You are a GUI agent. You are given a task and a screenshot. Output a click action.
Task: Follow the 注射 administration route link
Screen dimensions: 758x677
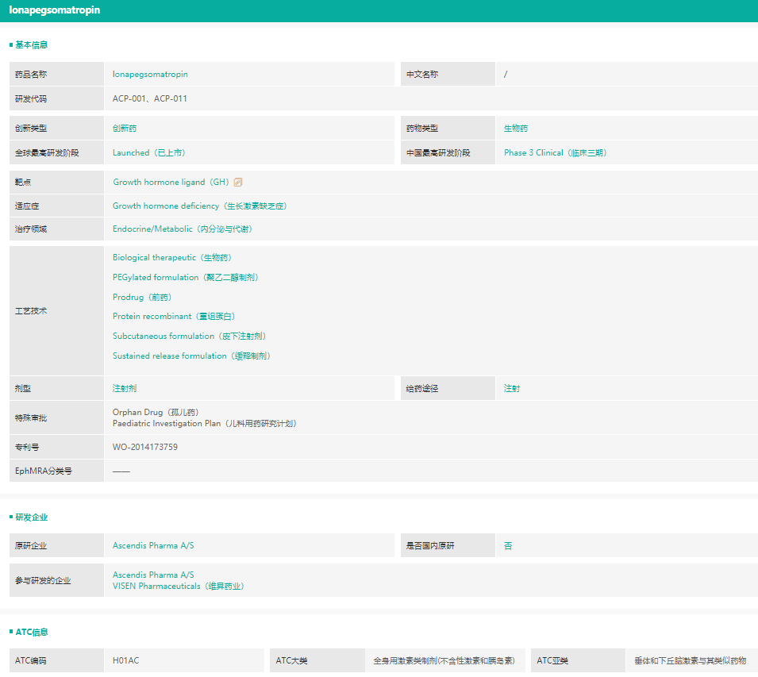512,388
